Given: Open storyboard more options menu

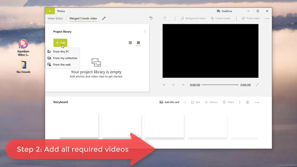Looking at the screenshot, I should [257, 102].
